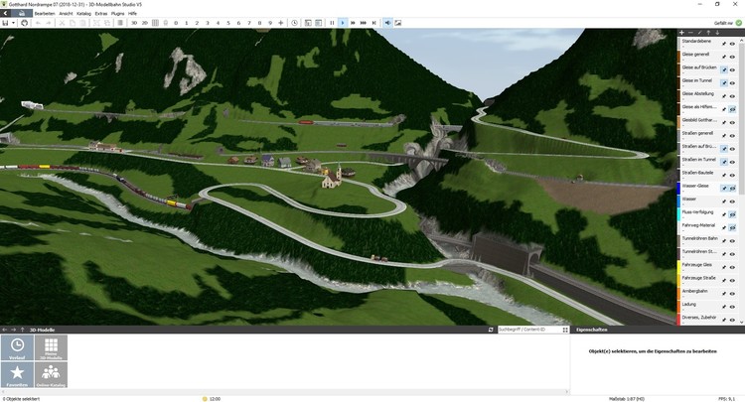Click the screenshot image icon
The image size is (745, 402).
398,23
